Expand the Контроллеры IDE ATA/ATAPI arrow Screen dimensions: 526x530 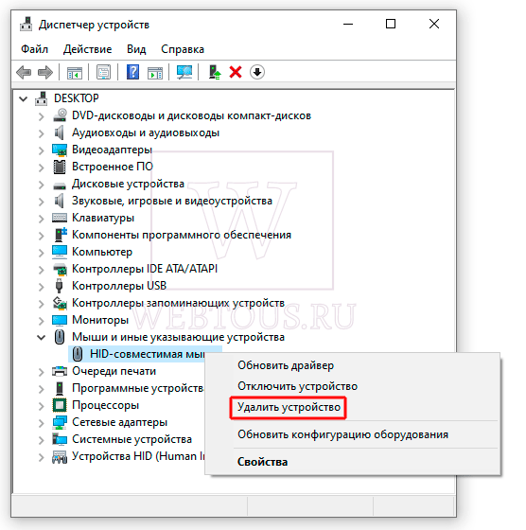pyautogui.click(x=42, y=270)
